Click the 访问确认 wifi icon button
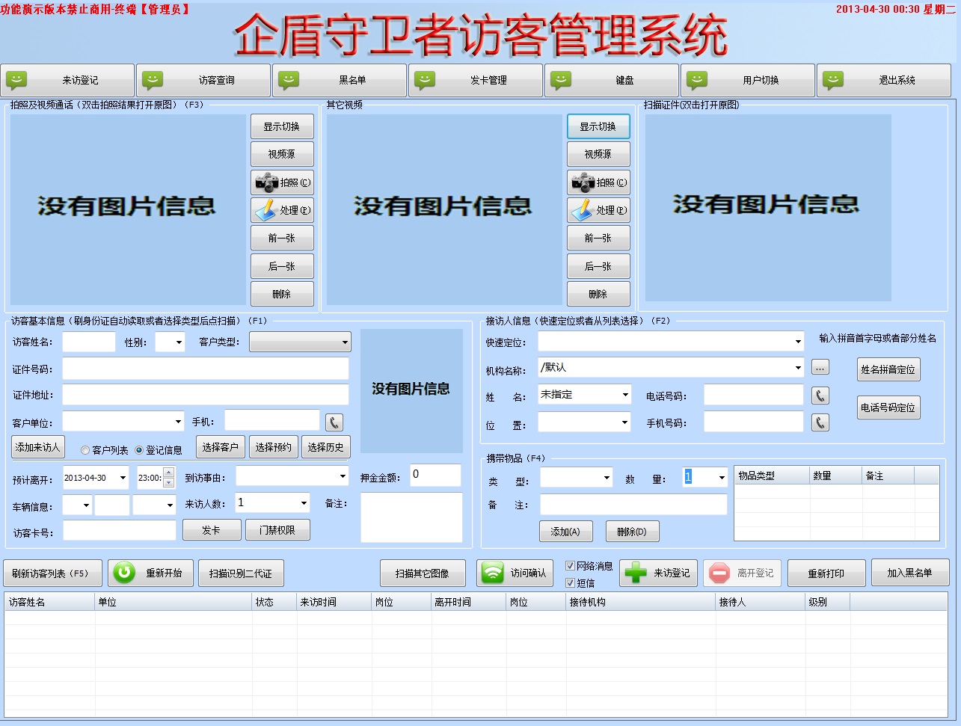The image size is (961, 726). point(515,573)
